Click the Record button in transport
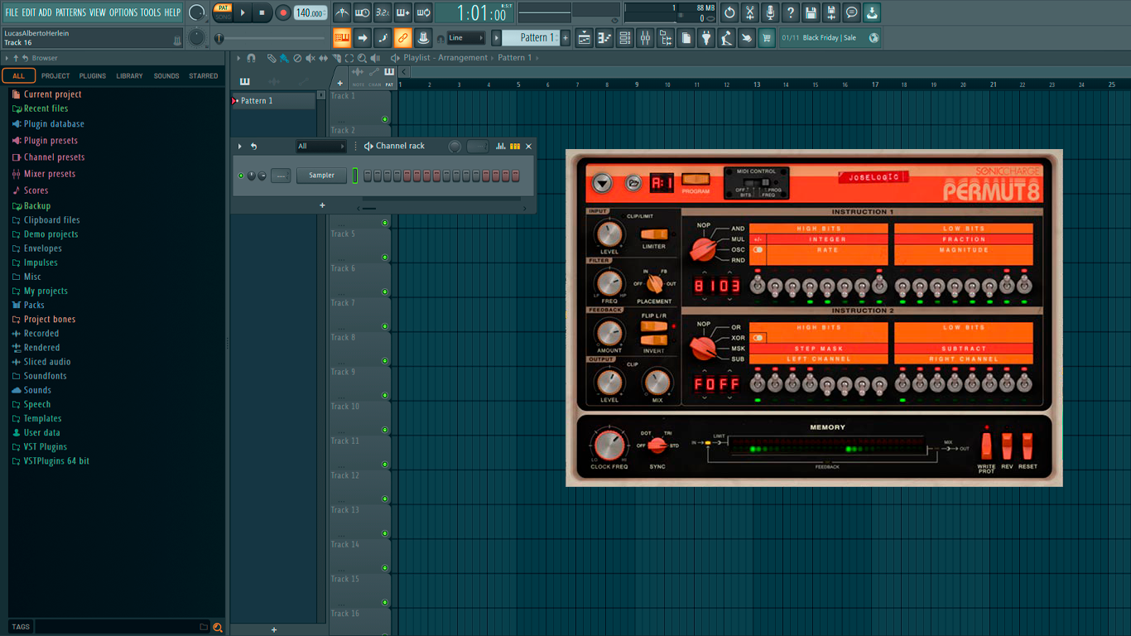 [283, 12]
